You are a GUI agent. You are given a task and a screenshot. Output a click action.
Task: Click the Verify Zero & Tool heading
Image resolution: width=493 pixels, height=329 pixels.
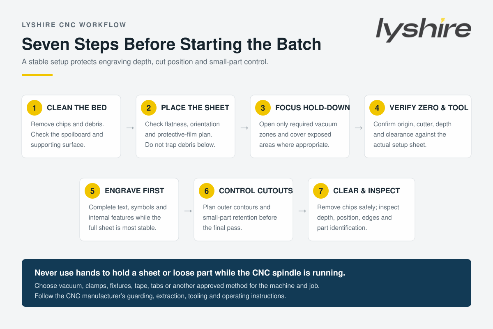pos(429,108)
